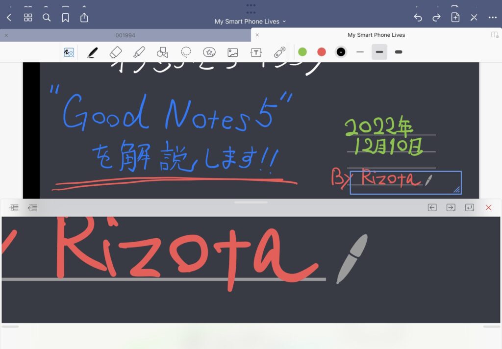Select the My Smart Phone Lives tab

[x=376, y=35]
